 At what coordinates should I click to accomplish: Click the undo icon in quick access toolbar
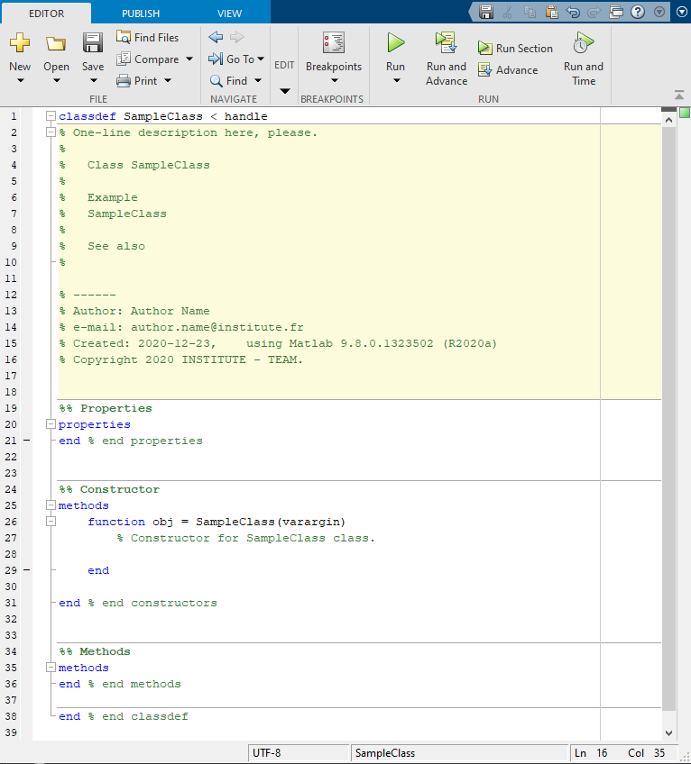coord(573,12)
